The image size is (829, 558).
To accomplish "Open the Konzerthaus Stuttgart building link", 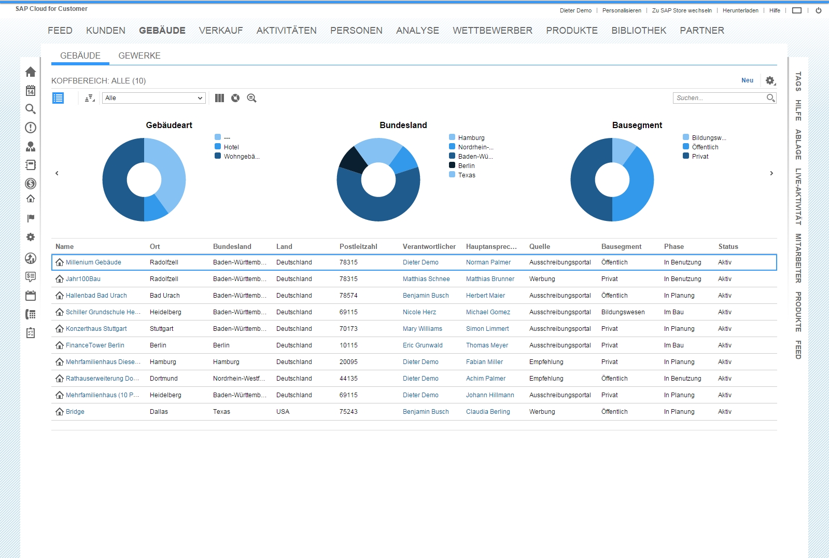I will (96, 329).
